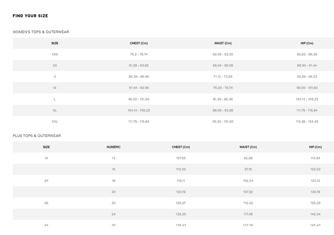Select the L size row label

click(x=55, y=99)
